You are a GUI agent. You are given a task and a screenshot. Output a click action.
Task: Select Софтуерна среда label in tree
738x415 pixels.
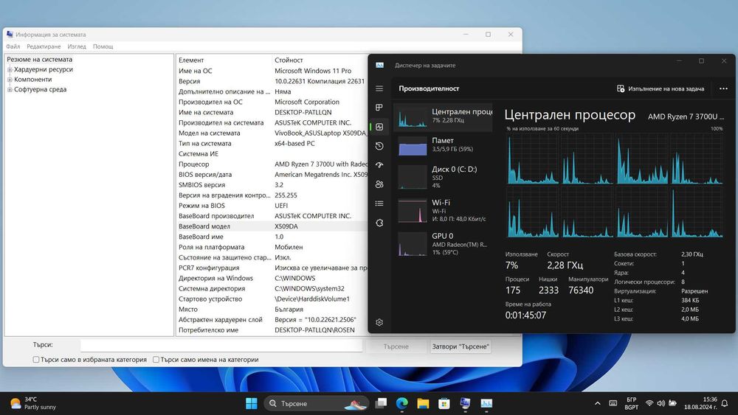tap(40, 89)
